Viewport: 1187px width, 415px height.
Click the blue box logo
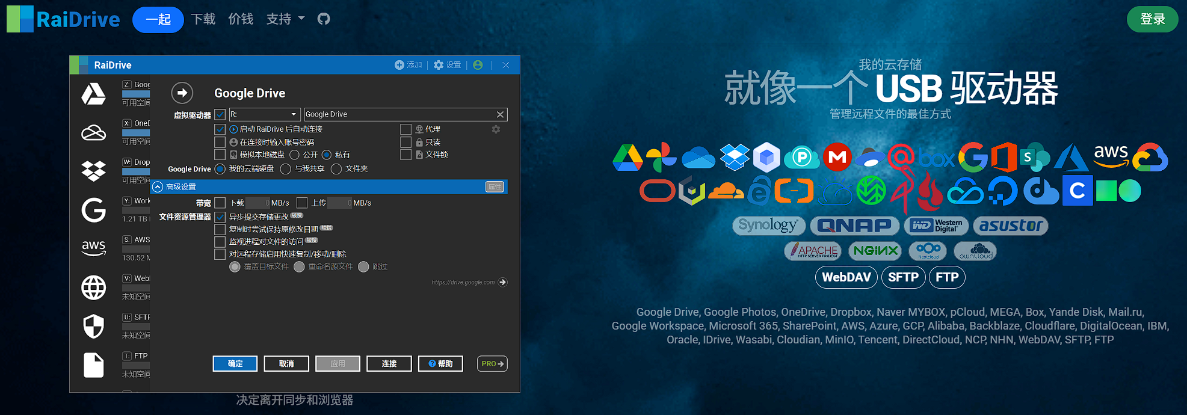(x=937, y=158)
